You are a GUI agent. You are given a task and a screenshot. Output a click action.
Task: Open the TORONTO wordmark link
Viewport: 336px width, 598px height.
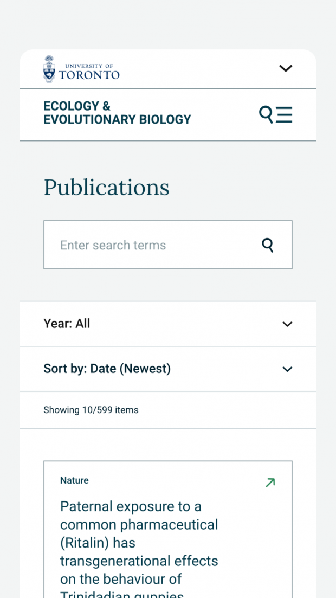[x=89, y=75]
